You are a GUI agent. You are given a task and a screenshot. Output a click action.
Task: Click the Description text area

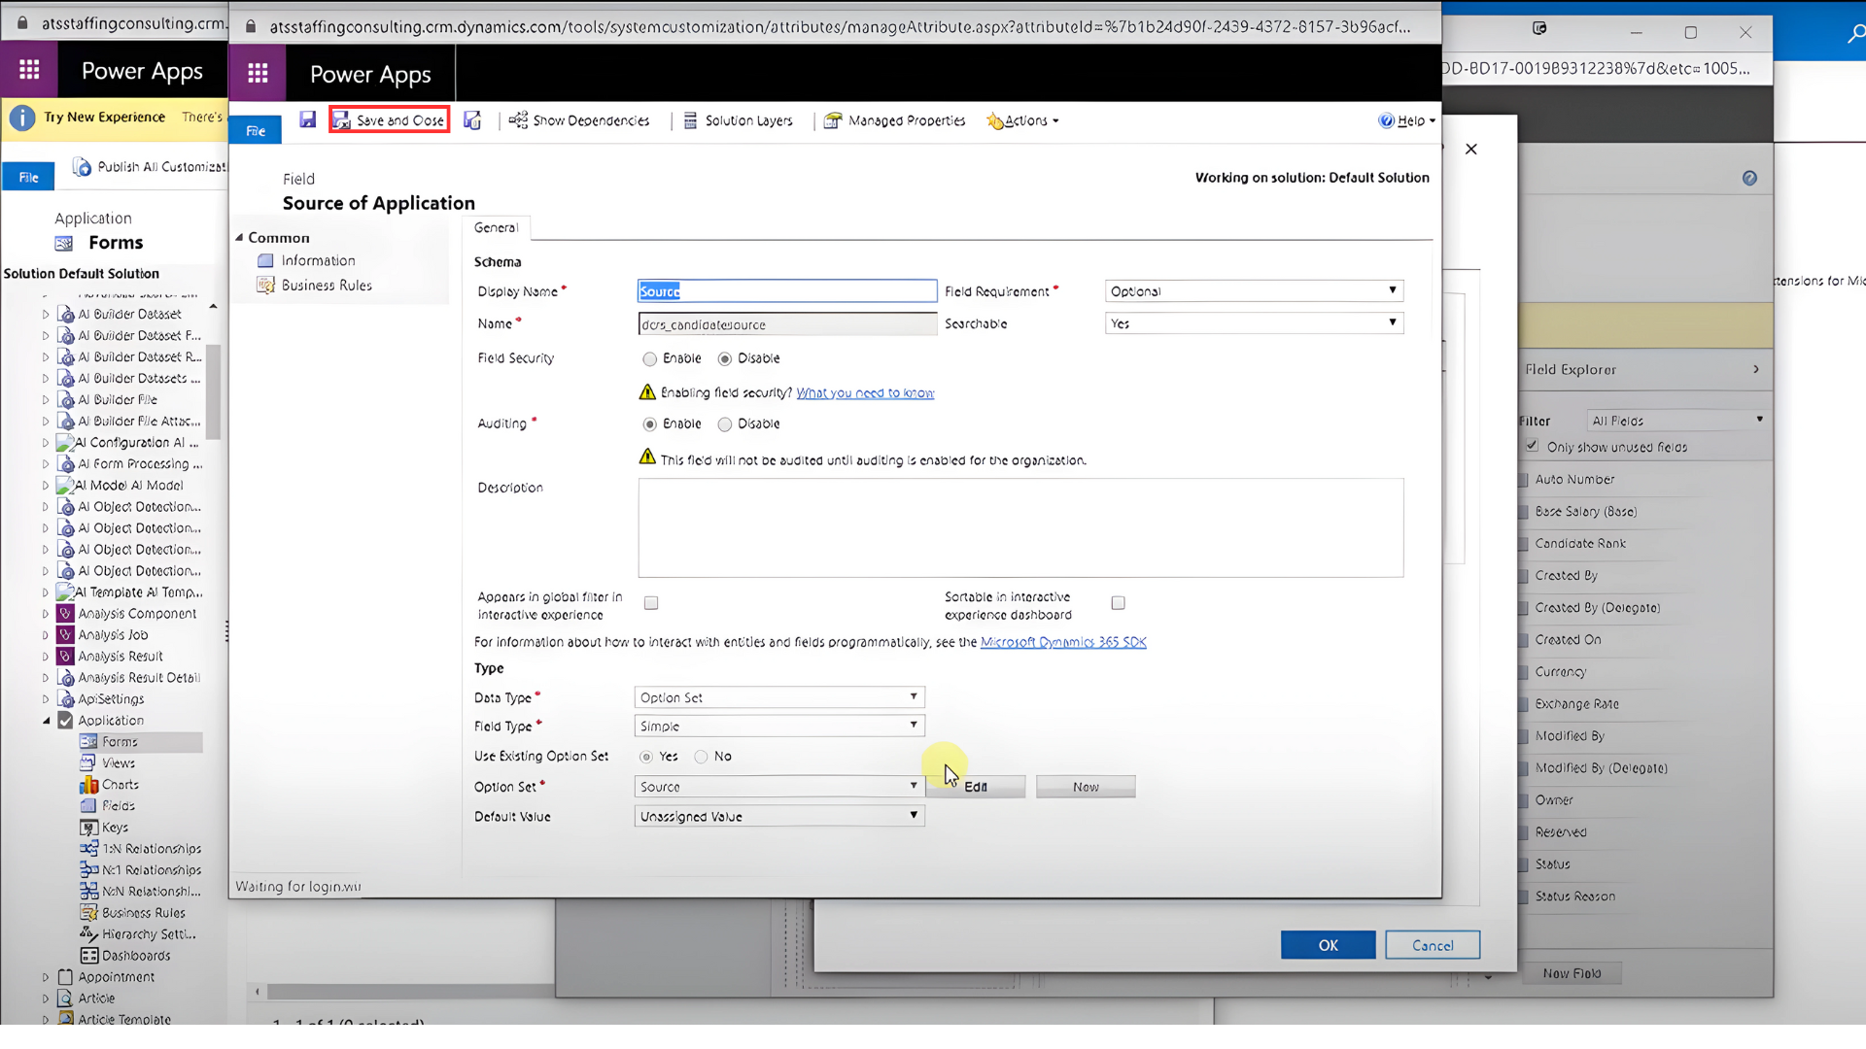1020,527
